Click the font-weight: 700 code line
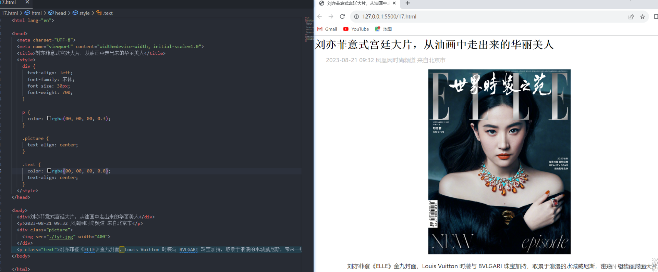This screenshot has height=272, width=658. coord(50,92)
